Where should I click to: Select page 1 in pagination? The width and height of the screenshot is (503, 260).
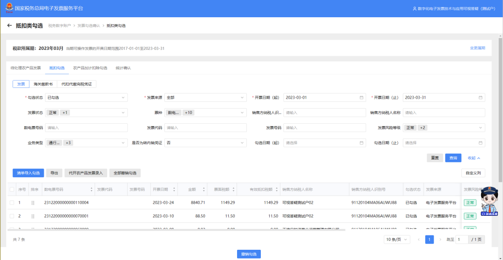coord(429,240)
